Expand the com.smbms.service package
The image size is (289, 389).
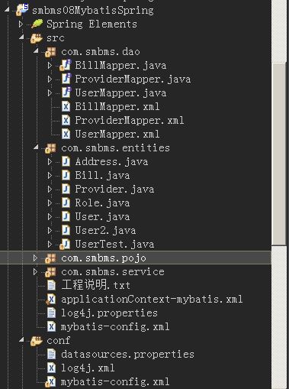[35, 272]
